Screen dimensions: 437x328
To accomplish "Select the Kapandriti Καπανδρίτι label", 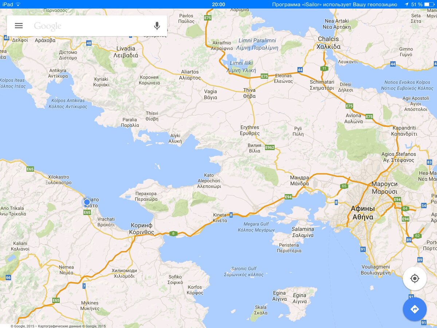I will (404, 131).
